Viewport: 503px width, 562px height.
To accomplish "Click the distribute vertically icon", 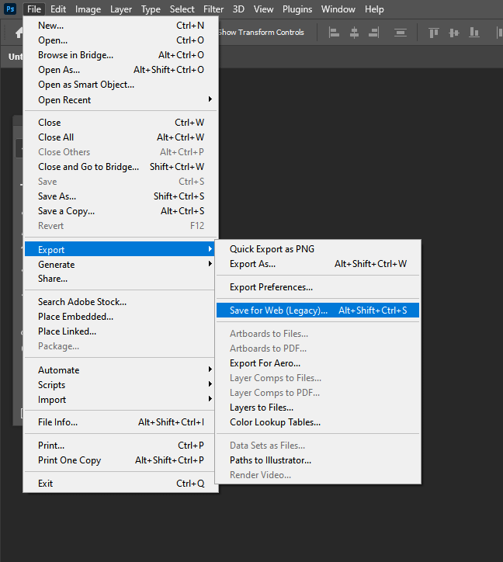I will point(400,33).
